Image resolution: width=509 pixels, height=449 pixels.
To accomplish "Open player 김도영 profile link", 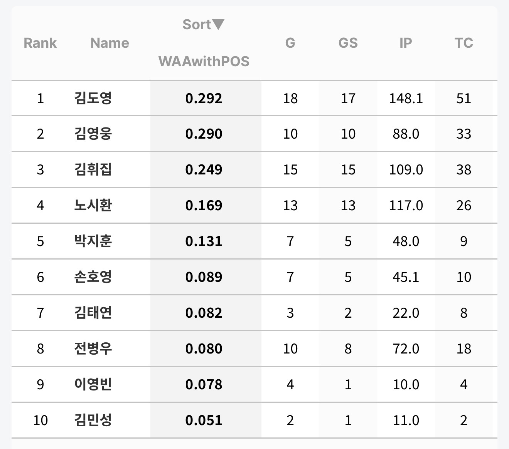I will coord(93,98).
